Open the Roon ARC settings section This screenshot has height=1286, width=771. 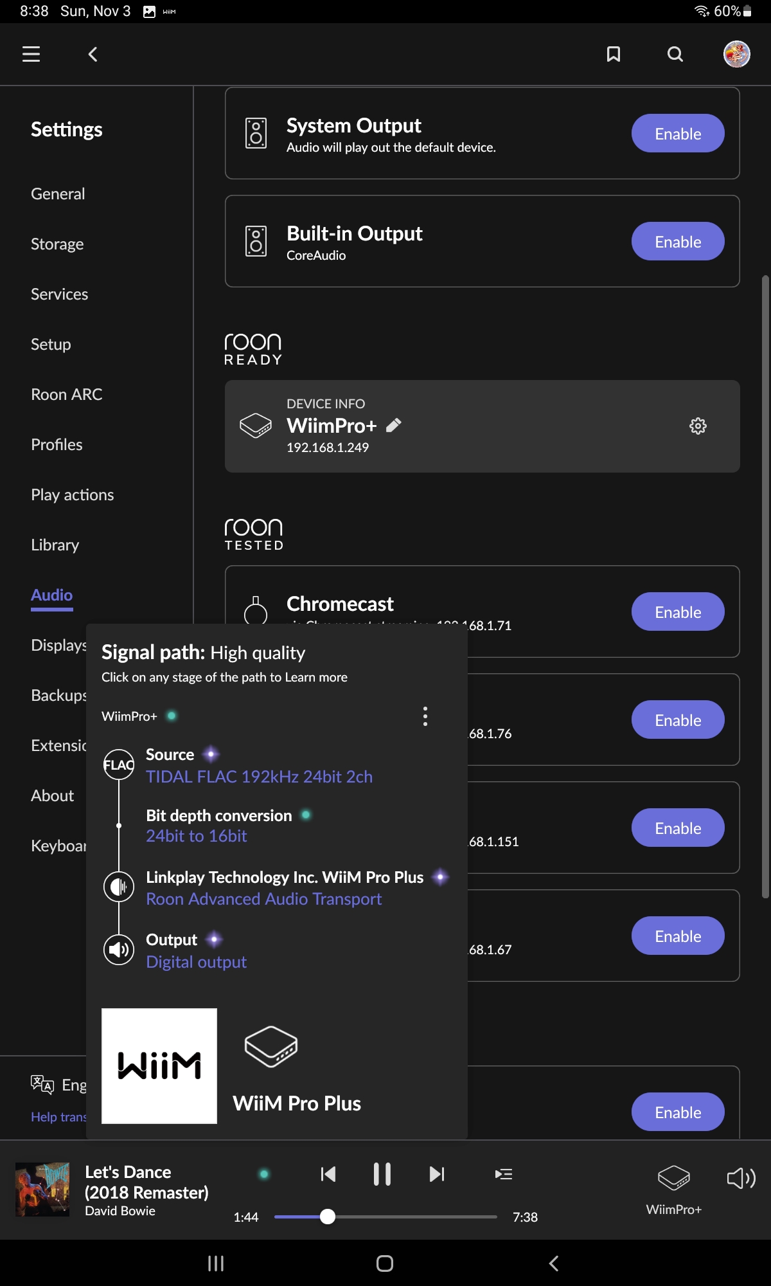point(67,394)
